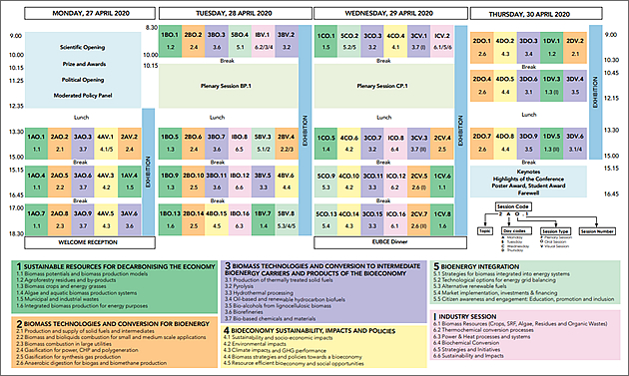Image resolution: width=629 pixels, height=376 pixels.
Task: Select topic 1 Sustainable Resources green legend
Action: coord(115,287)
